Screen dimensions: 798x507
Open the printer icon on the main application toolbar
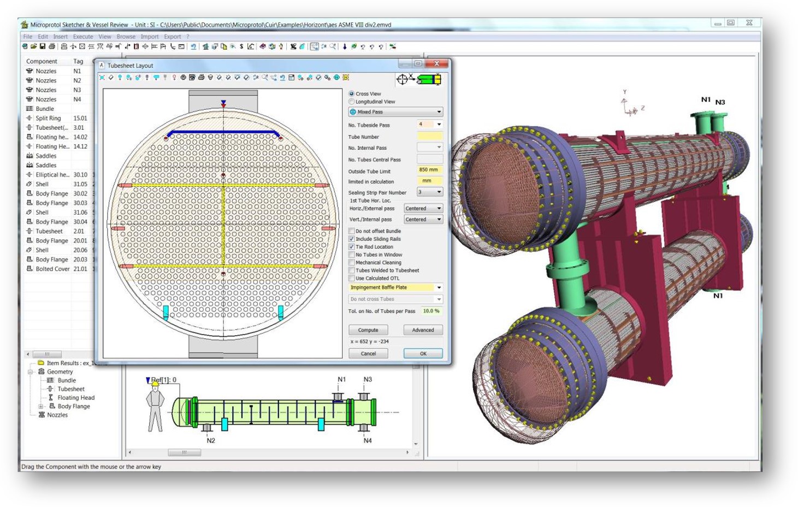(x=52, y=48)
